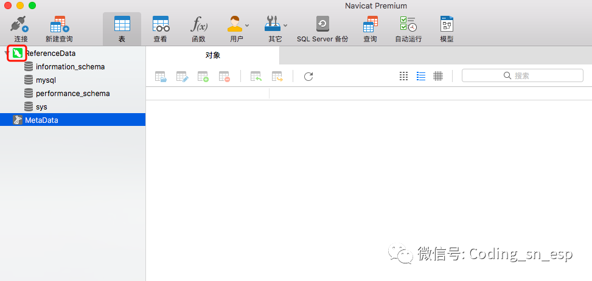Select the performance_schema database
592x281 pixels.
(x=72, y=93)
